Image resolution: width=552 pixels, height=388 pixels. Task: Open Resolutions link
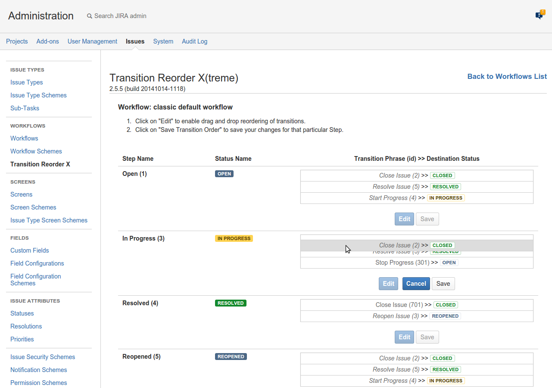point(26,326)
